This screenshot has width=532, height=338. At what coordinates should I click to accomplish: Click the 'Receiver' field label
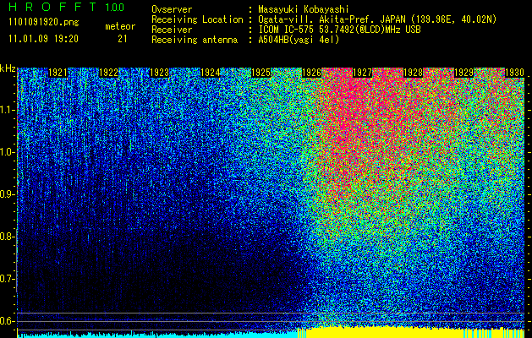pyautogui.click(x=172, y=30)
